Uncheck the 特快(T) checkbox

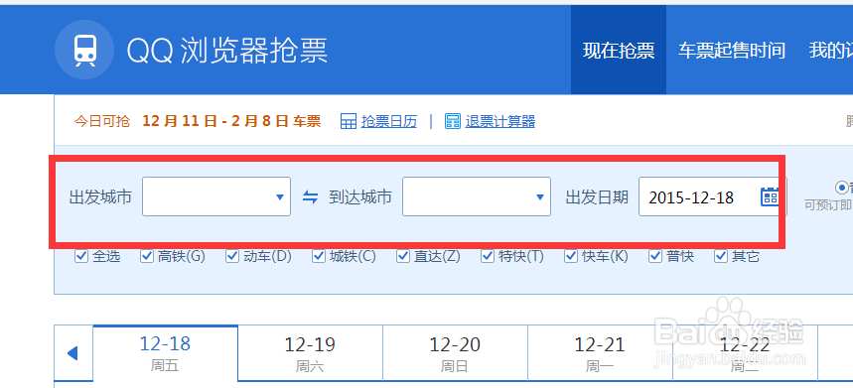(488, 256)
